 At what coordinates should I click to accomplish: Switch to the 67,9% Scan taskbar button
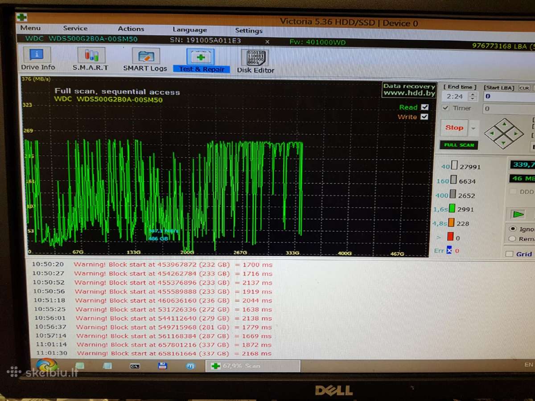coord(252,366)
